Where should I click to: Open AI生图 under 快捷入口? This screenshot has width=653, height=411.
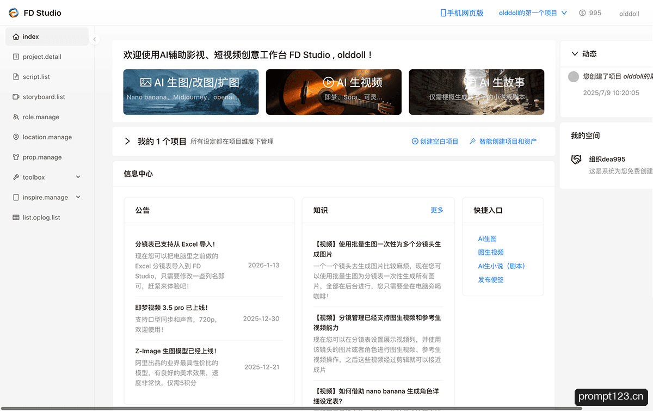tap(487, 239)
